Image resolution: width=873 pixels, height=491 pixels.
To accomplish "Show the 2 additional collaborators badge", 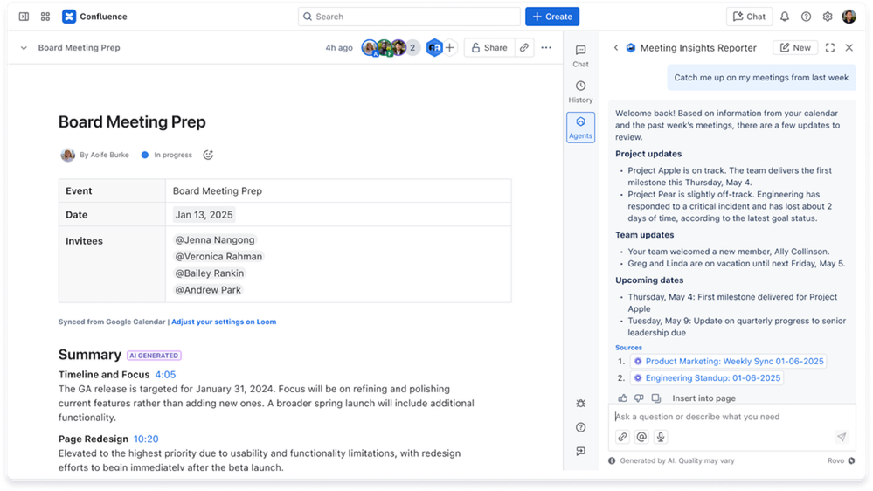I will [x=412, y=48].
